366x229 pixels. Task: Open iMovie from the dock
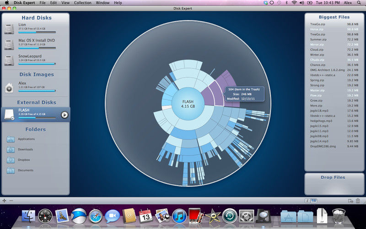213,215
